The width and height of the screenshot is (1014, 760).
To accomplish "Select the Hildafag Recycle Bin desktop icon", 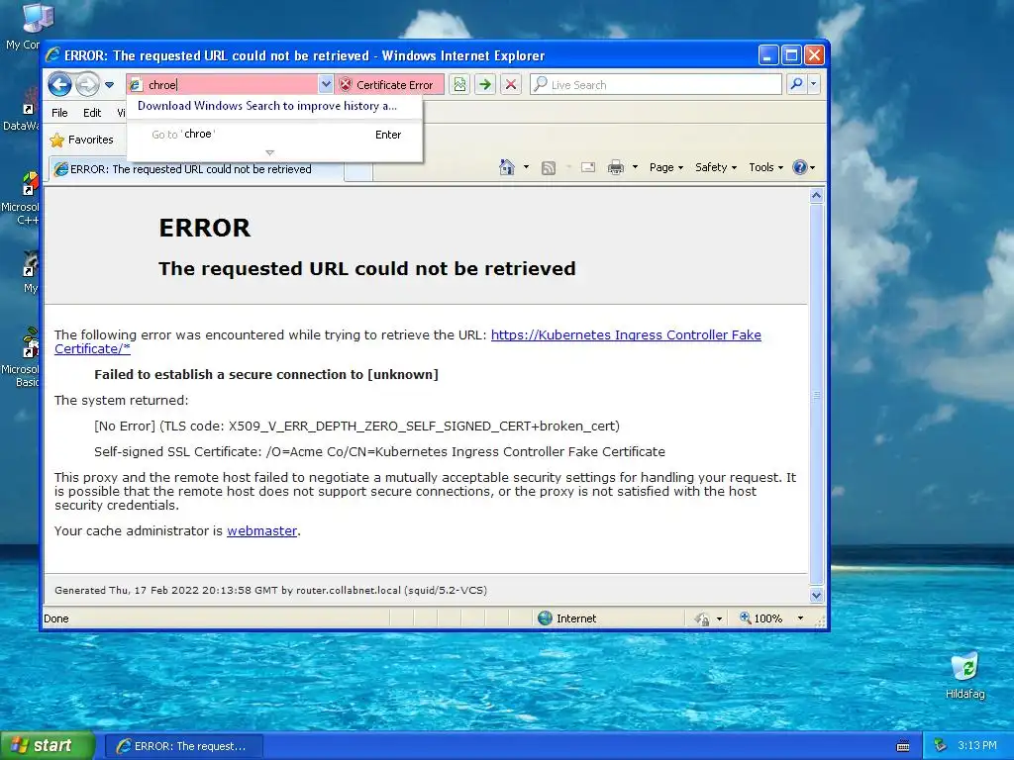I will point(964,676).
